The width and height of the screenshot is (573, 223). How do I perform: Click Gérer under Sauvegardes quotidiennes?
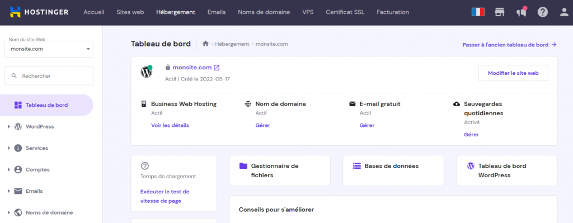(x=471, y=134)
